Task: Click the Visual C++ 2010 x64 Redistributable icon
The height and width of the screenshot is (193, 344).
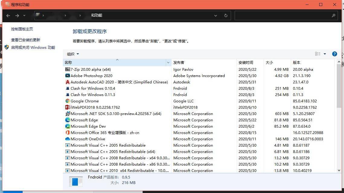Action: point(68,171)
